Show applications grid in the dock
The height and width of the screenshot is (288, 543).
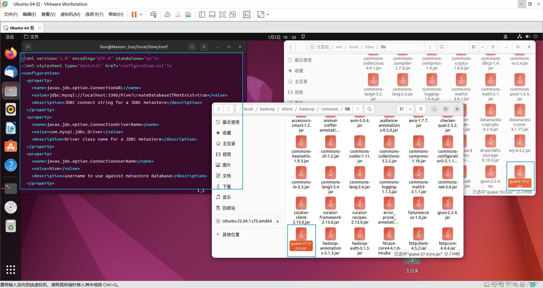(11, 270)
